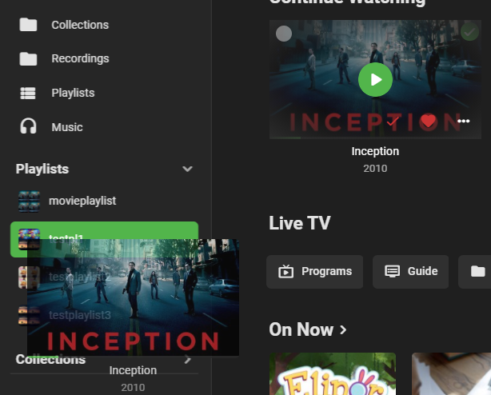This screenshot has height=395, width=491.
Task: Toggle Inception favorite heart icon
Action: tap(429, 121)
